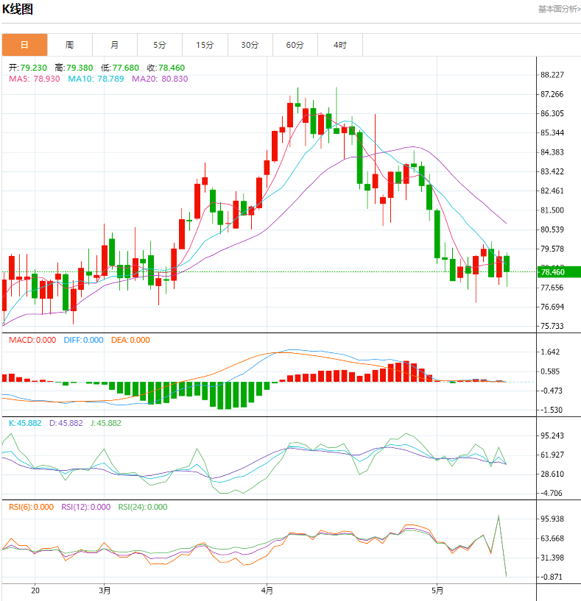The height and width of the screenshot is (601, 581).
Task: Click the 95.243 KDJ axis label
Action: (x=552, y=435)
